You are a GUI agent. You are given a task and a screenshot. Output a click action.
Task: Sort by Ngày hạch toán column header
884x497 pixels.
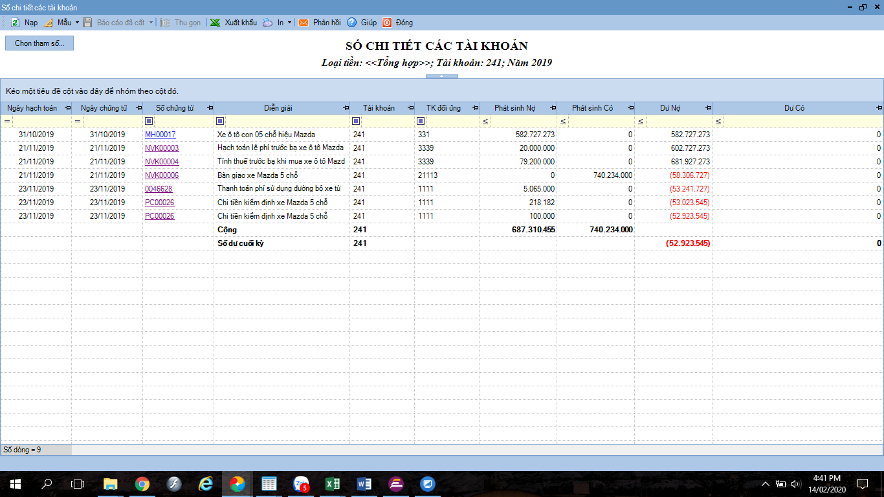32,108
